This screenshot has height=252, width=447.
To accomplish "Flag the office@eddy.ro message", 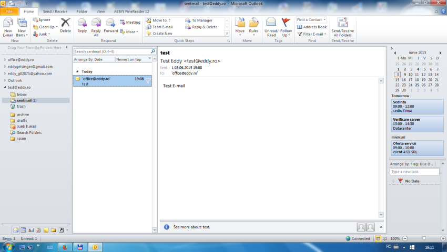I will click(x=148, y=81).
